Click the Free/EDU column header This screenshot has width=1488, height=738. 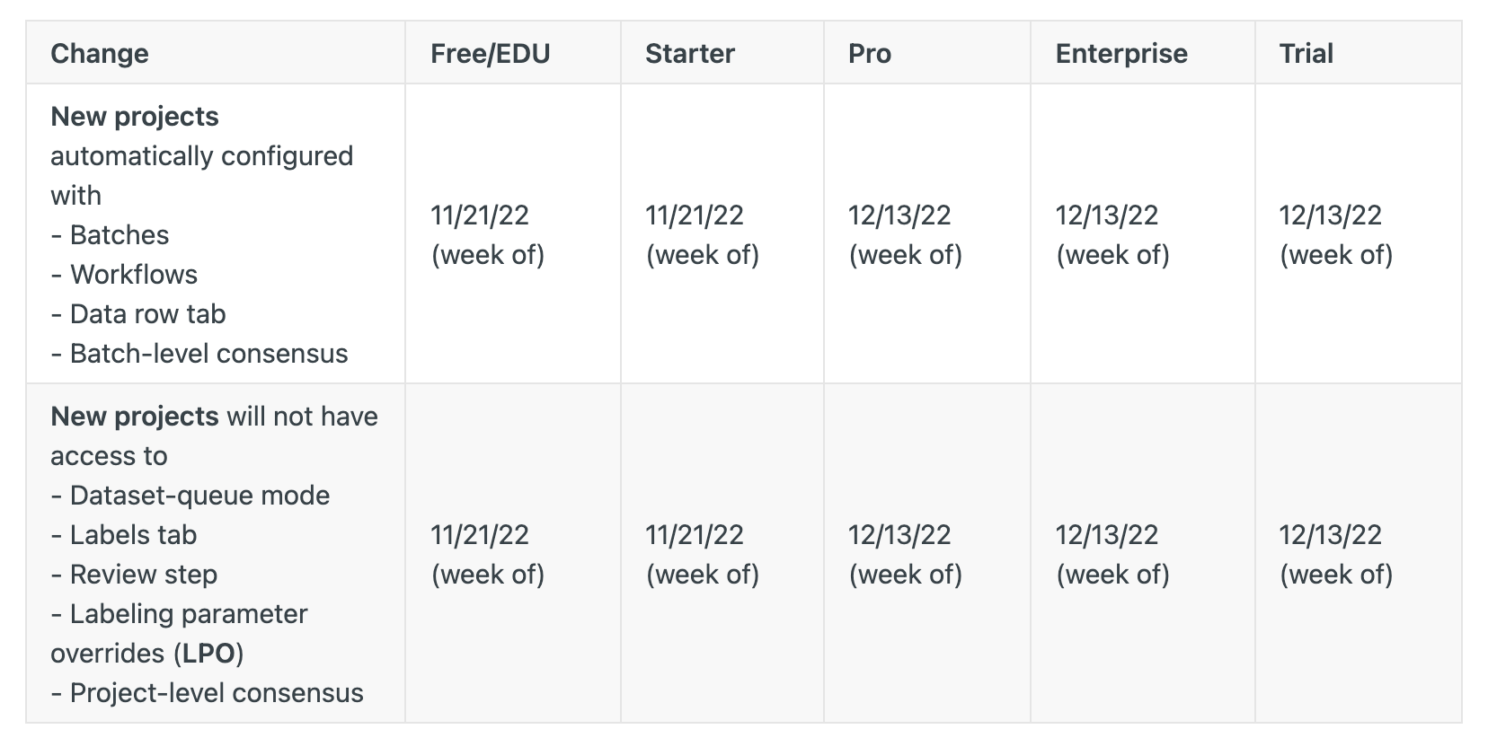click(x=490, y=54)
